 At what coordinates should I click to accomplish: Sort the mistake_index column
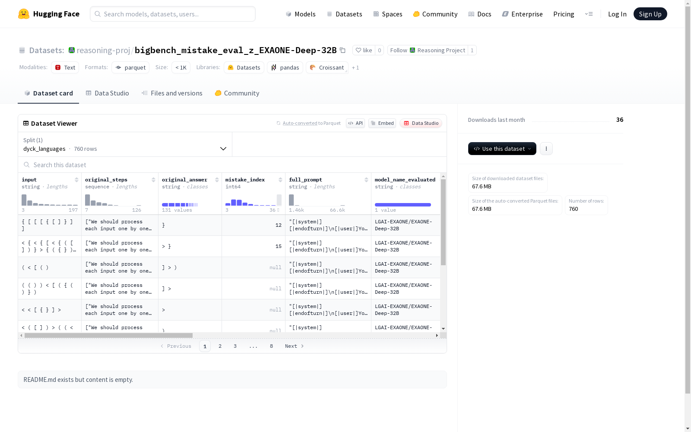[280, 180]
